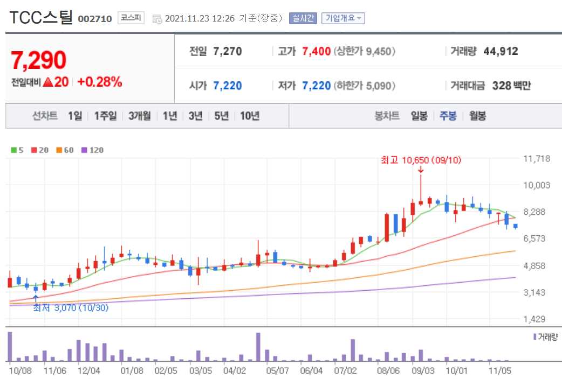Screen dimensions: 562x379
Task: Select the 3개월 chart period tab
Action: click(139, 115)
